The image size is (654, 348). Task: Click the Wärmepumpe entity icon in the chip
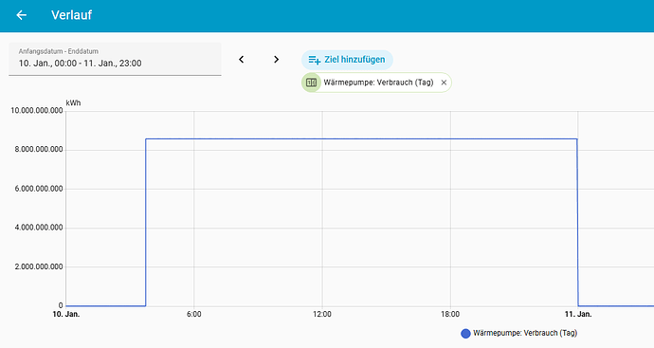tap(311, 82)
